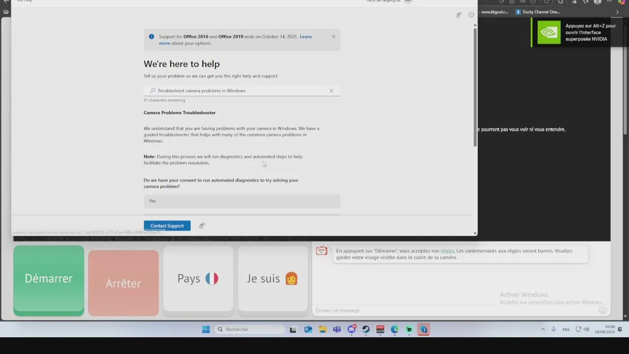Dismiss the Office 2016 support notice

pyautogui.click(x=333, y=36)
